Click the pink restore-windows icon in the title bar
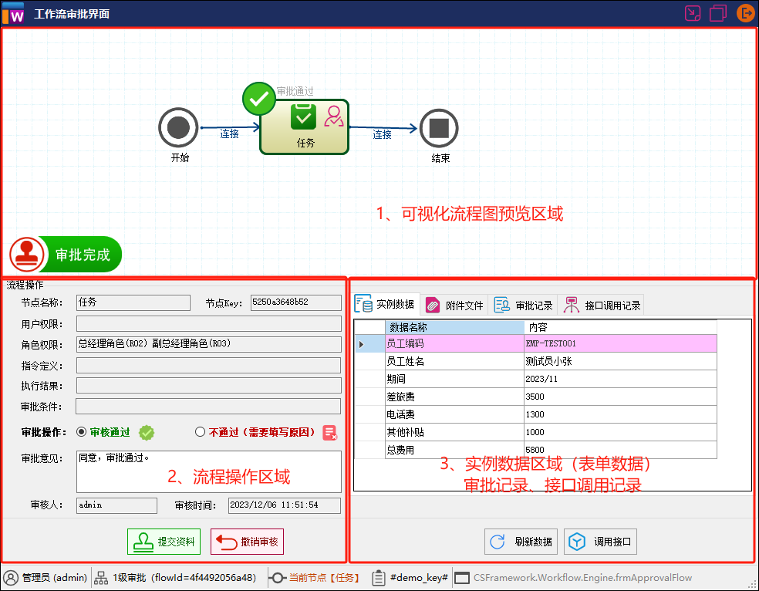The image size is (759, 591). [717, 13]
